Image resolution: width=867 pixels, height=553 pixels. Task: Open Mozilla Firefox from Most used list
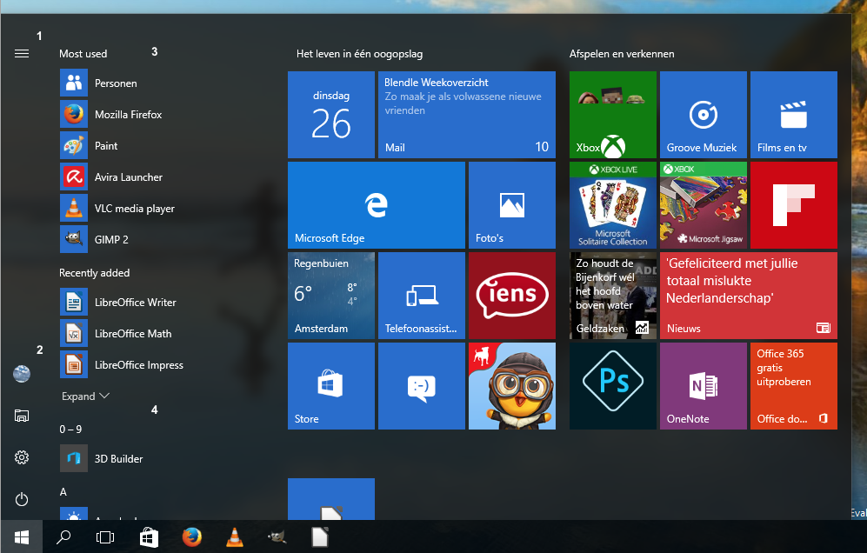[128, 115]
